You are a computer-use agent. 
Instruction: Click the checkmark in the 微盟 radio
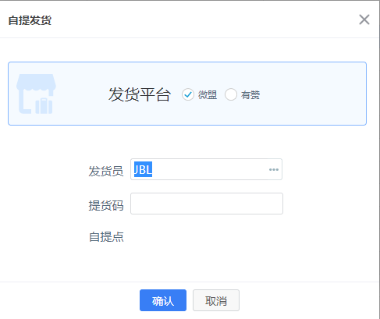pos(188,94)
